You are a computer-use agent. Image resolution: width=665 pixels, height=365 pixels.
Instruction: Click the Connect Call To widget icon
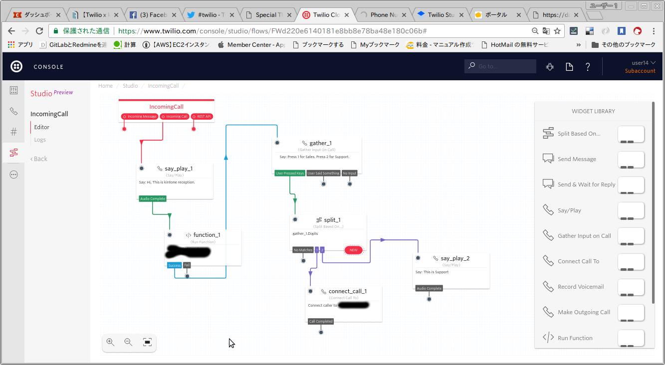pyautogui.click(x=548, y=260)
